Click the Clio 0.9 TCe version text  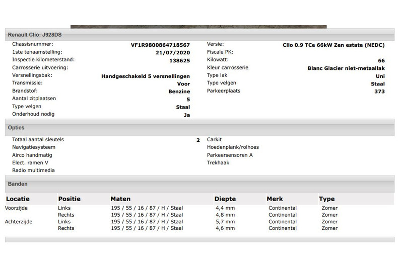pyautogui.click(x=333, y=45)
